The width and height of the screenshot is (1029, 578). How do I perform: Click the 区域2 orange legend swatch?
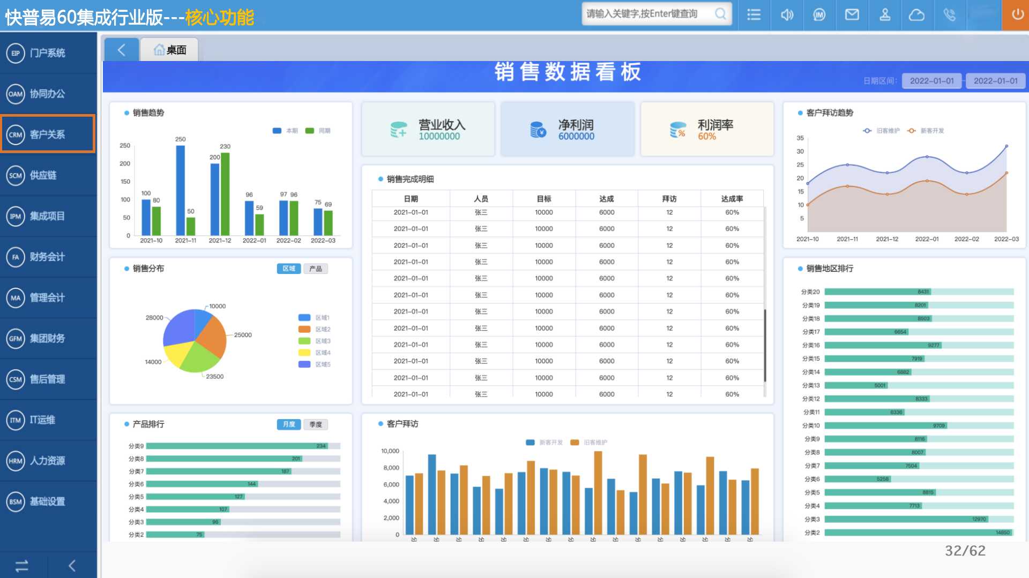tap(304, 329)
